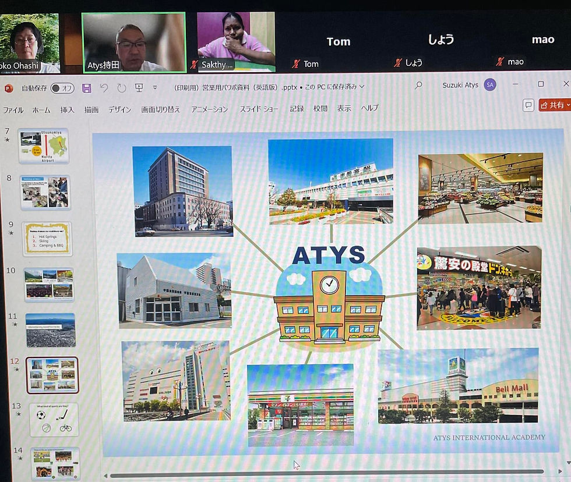Switch to the 画面切り替え tab
571x482 pixels.
pyautogui.click(x=160, y=109)
